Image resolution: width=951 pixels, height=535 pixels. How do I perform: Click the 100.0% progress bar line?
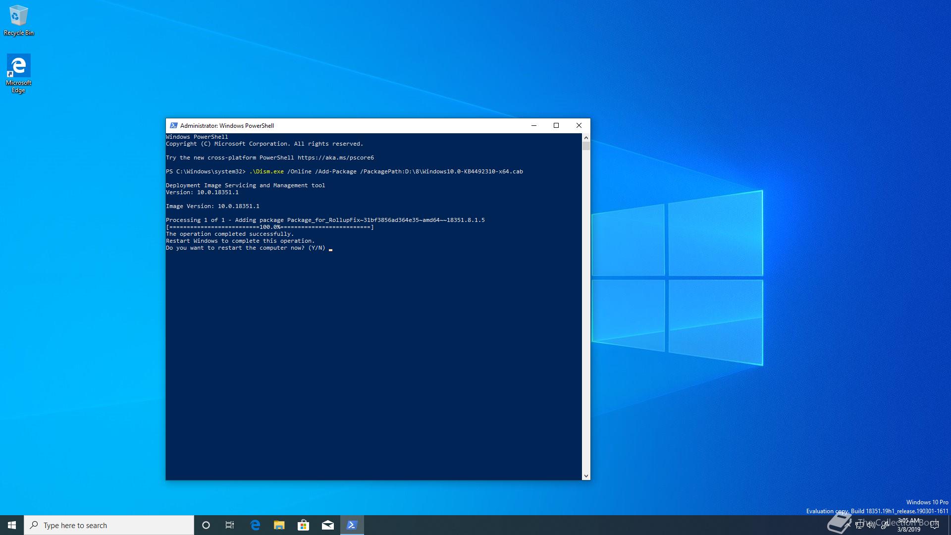[270, 227]
